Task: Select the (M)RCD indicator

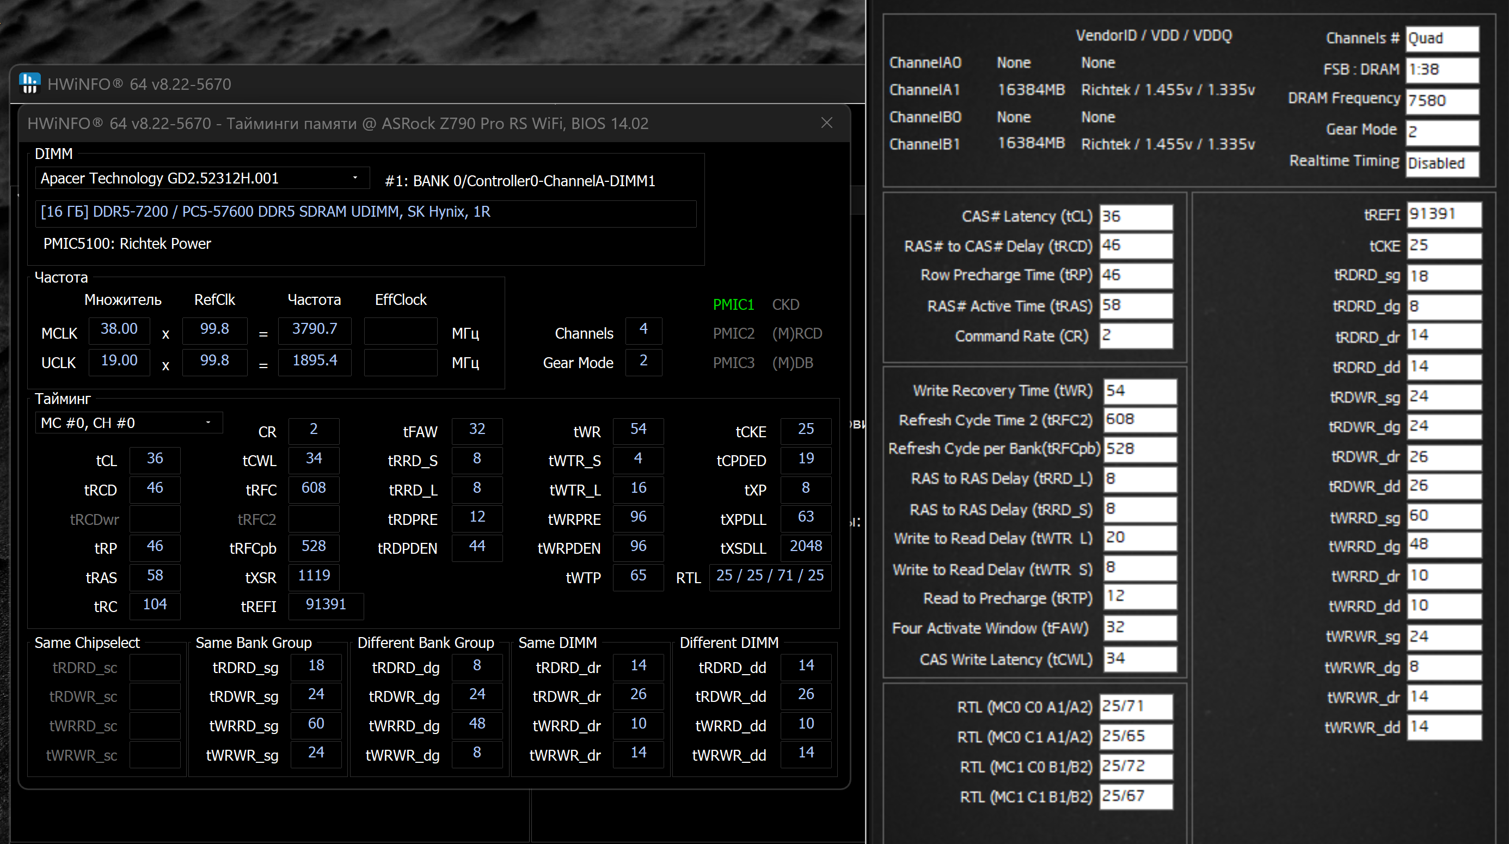Action: coord(796,333)
